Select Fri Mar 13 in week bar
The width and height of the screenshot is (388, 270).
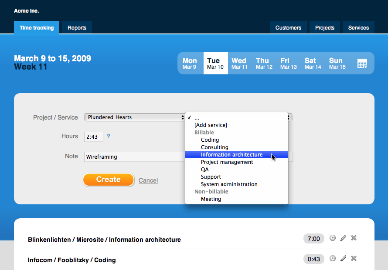point(289,63)
